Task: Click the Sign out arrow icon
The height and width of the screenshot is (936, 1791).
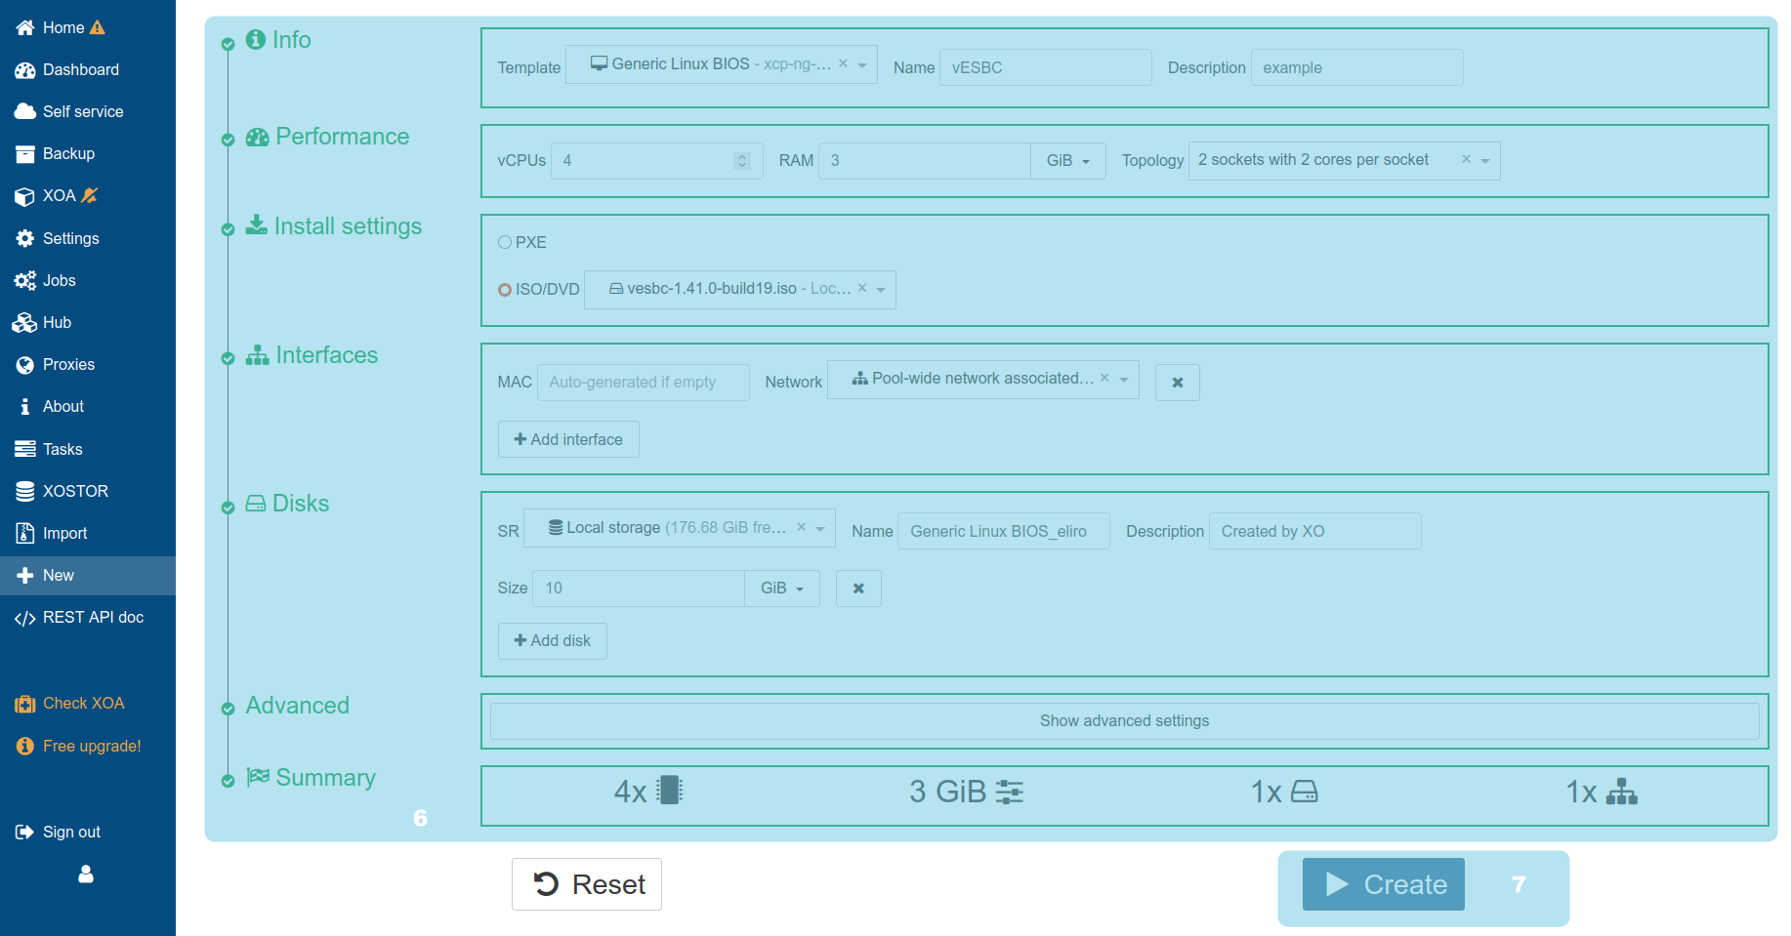Action: tap(25, 833)
